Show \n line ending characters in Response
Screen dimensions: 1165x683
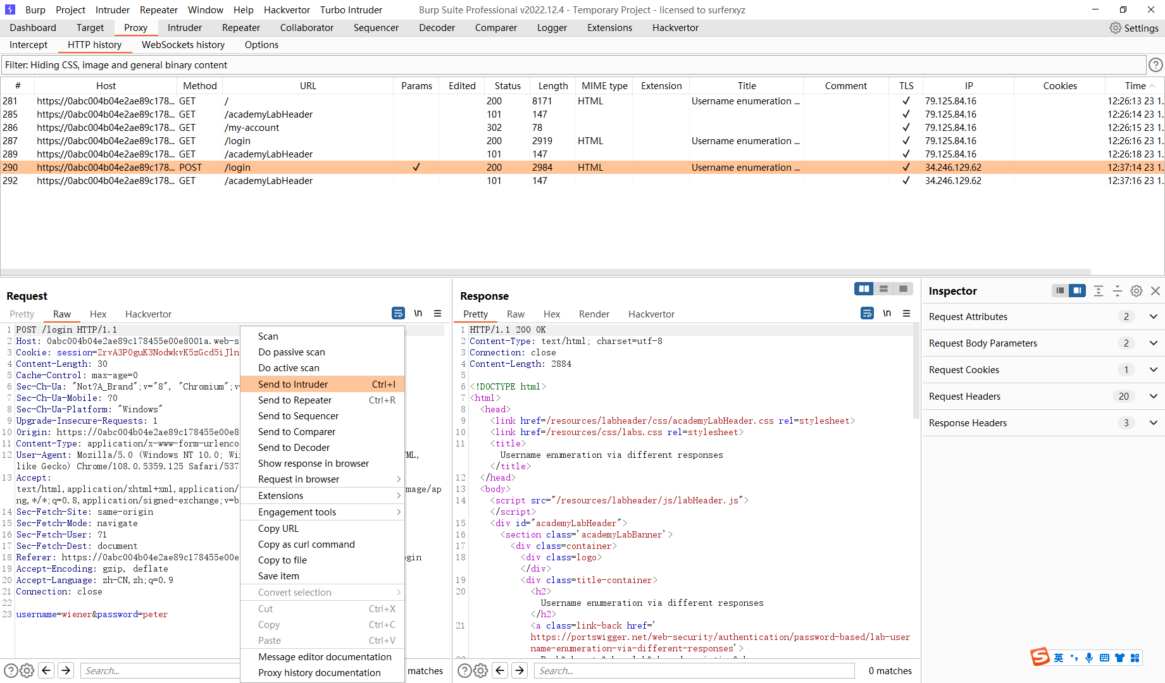887,312
